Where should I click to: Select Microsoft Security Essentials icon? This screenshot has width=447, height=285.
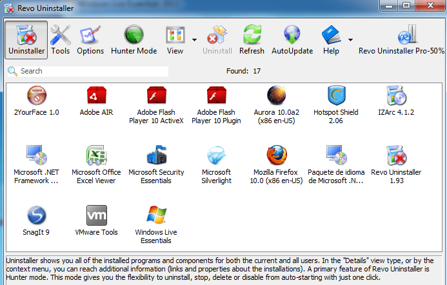point(156,155)
